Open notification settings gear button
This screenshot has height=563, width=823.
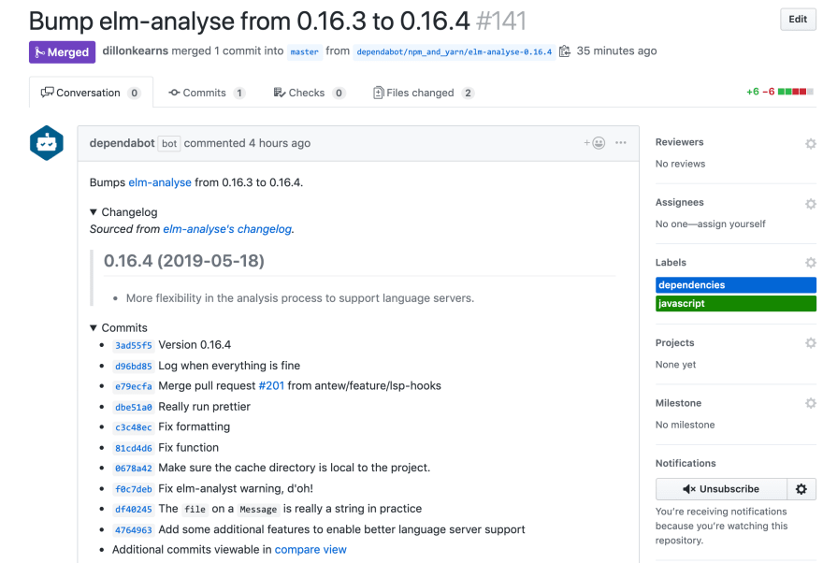coord(801,489)
